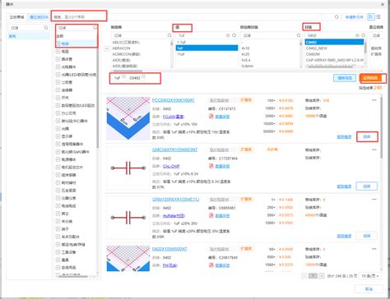The image size is (390, 299).
Task: Click select button for FCC0402X105K100AT
Action: tap(367, 136)
